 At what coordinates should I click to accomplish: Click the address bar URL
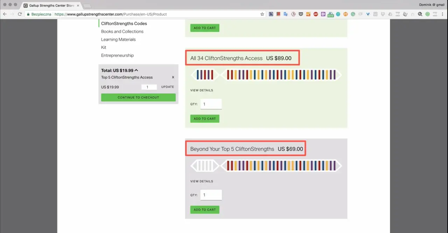[x=111, y=14]
